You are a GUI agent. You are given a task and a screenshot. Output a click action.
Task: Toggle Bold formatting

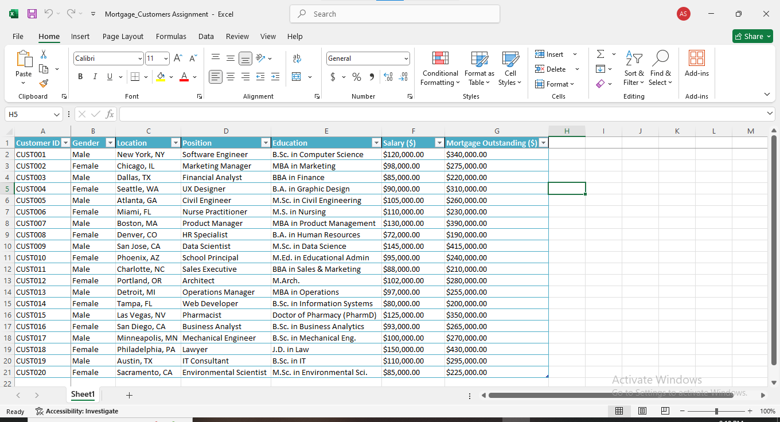[80, 77]
